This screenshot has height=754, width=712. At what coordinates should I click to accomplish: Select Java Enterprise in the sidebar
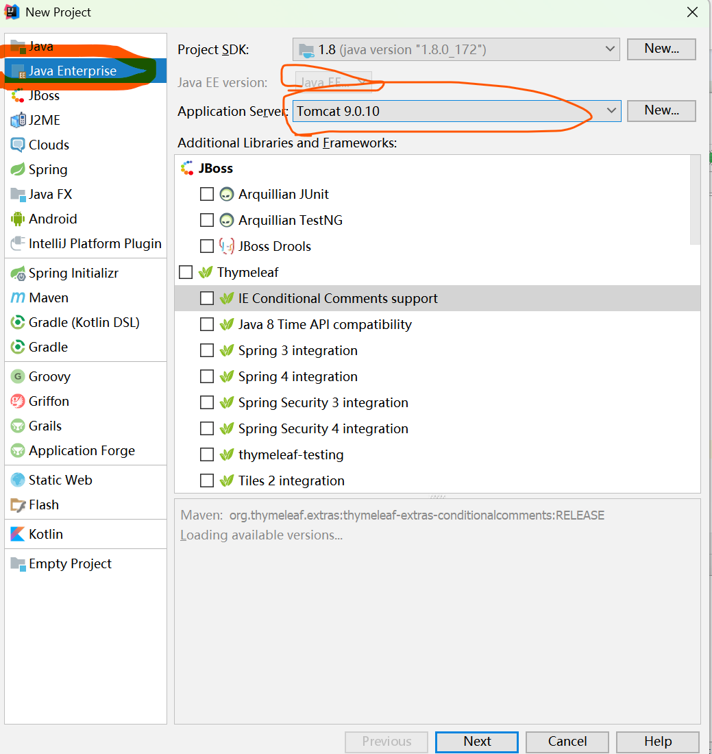point(86,71)
